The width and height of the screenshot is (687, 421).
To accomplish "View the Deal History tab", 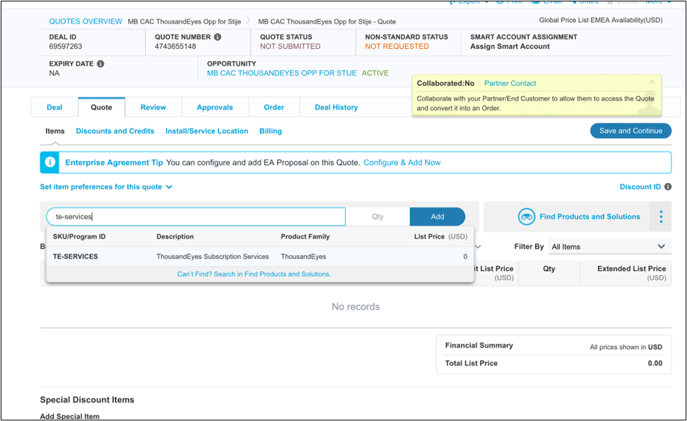I will (x=336, y=107).
